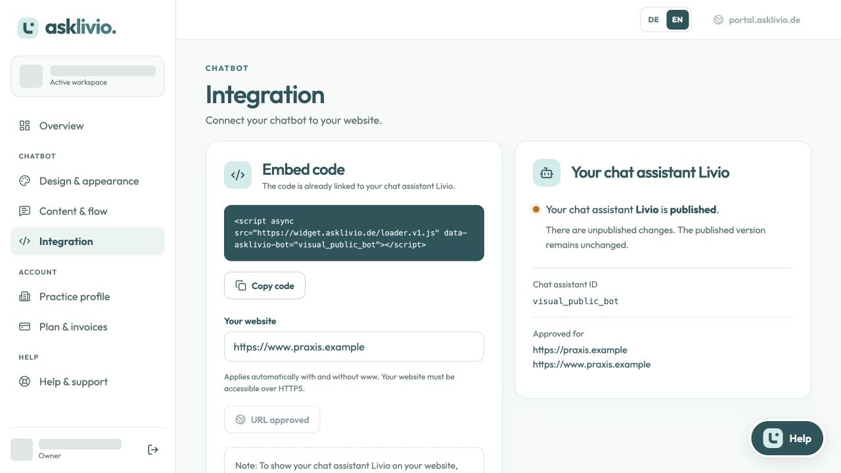Click the Livio icon in Help widget

(773, 438)
